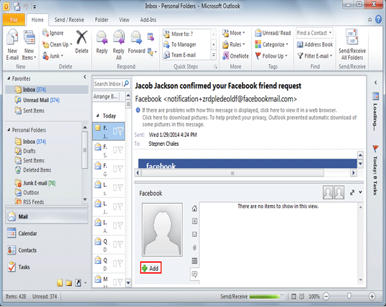386x307 pixels.
Task: Switch to the Add-Ins tab
Action: coord(148,20)
